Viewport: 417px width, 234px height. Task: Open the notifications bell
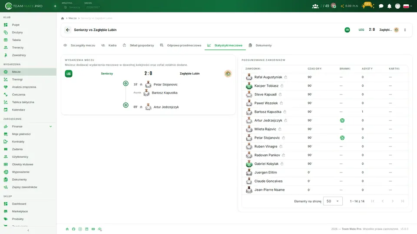[389, 6]
